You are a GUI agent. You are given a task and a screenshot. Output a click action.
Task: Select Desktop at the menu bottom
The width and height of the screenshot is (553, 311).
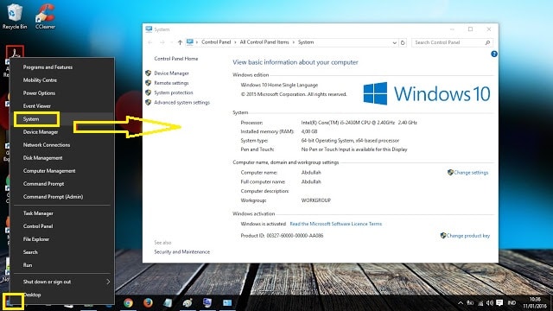(x=33, y=295)
